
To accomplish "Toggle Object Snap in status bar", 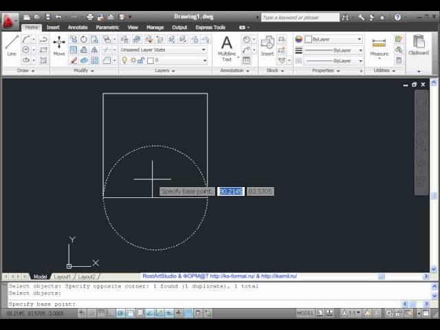I will pyautogui.click(x=130, y=313).
